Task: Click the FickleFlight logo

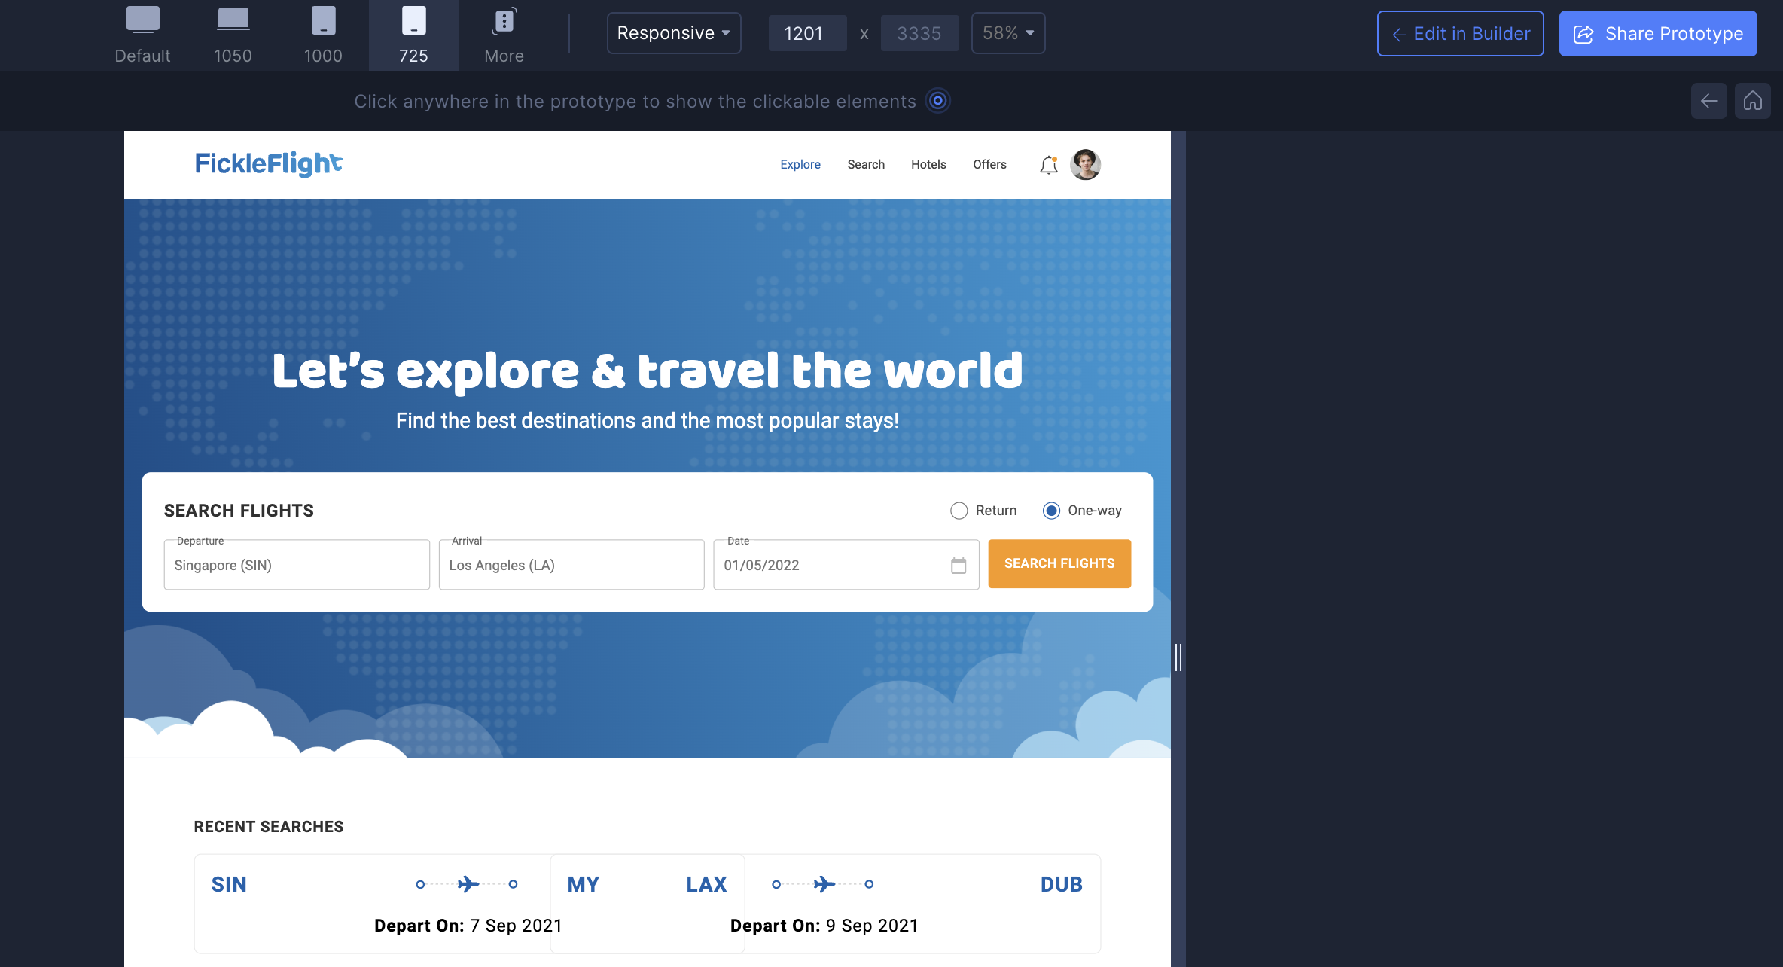Action: [269, 163]
